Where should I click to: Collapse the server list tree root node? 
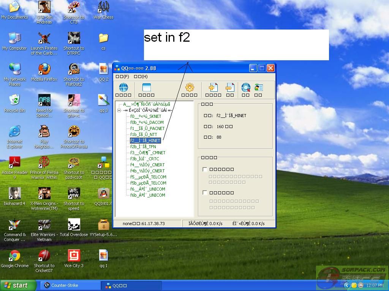click(119, 110)
